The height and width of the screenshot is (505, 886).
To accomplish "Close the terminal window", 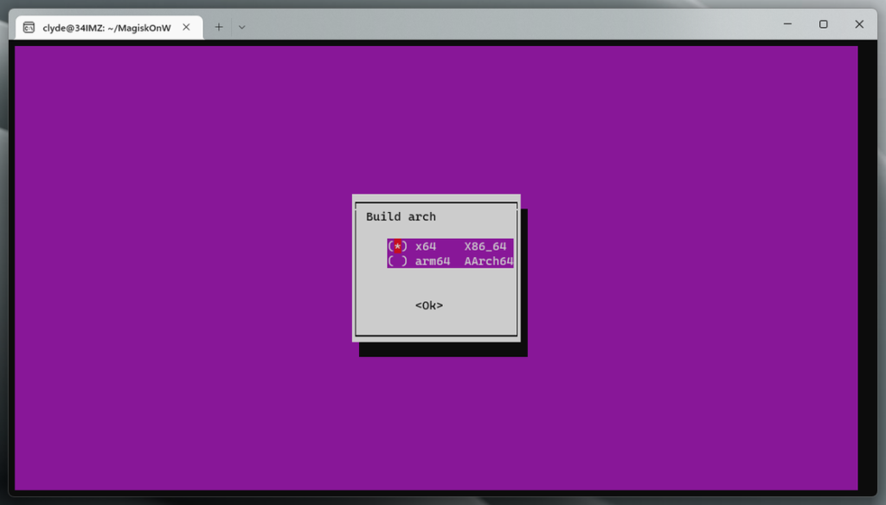I will [x=859, y=24].
